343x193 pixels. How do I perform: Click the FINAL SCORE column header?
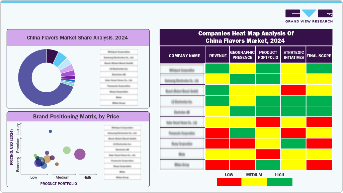click(x=319, y=56)
